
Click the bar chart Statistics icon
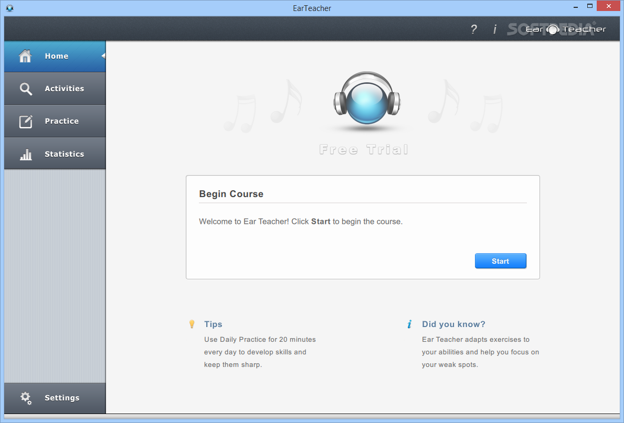point(26,154)
